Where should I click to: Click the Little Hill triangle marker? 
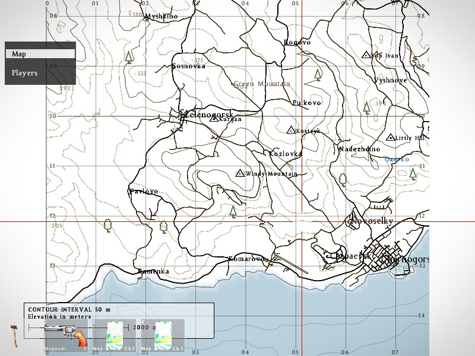coord(391,138)
